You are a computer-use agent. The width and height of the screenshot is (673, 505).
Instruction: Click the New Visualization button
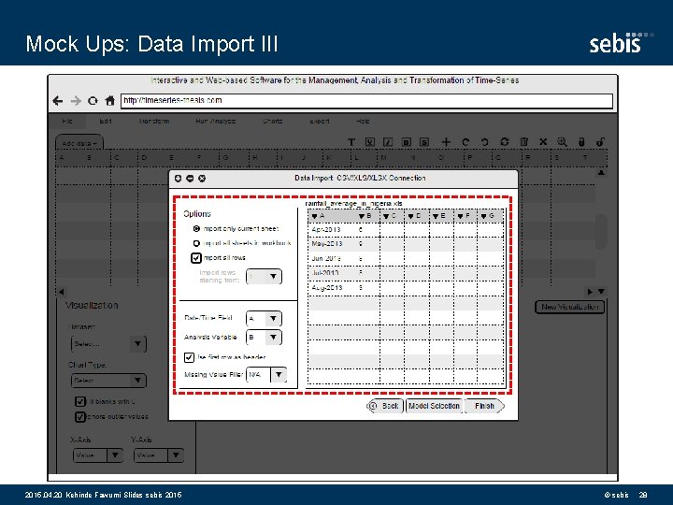click(569, 307)
